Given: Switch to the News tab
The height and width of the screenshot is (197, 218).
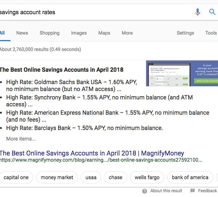Looking at the screenshot, I should pos(22,33).
